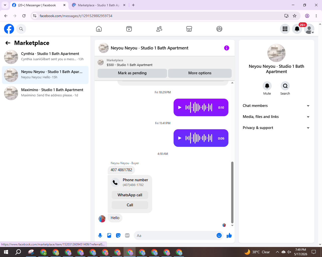322x257 pixels.
Task: Expand the Chat members section
Action: (276, 106)
